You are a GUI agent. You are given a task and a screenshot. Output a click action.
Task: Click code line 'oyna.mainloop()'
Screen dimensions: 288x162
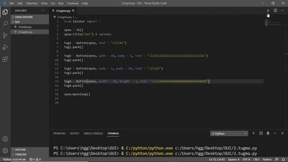pos(77,94)
